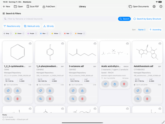Enable the Gray color tag filter
The width and height of the screenshot is (165, 124).
[x=8, y=33]
